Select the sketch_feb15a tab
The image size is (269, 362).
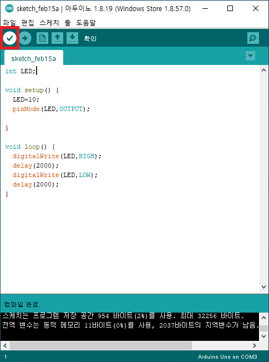(x=34, y=58)
